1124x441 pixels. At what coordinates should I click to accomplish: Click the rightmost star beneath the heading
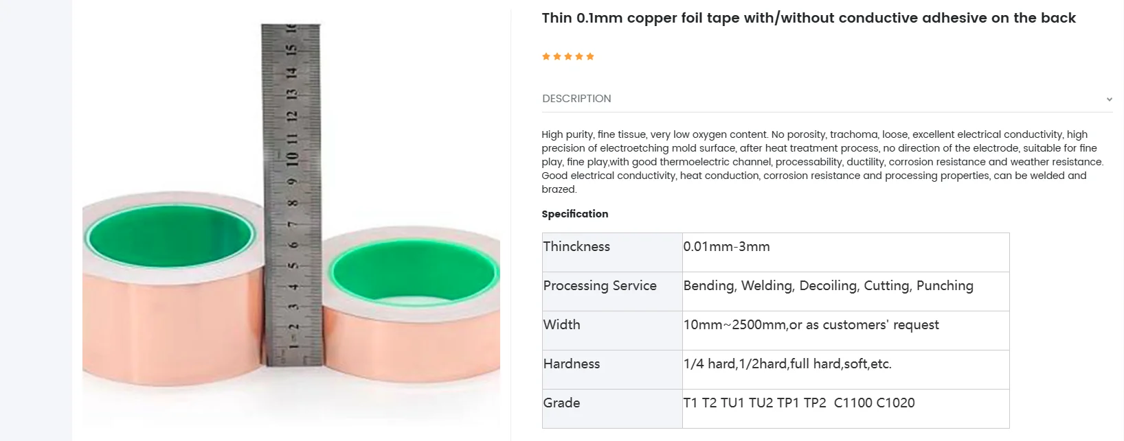coord(590,56)
